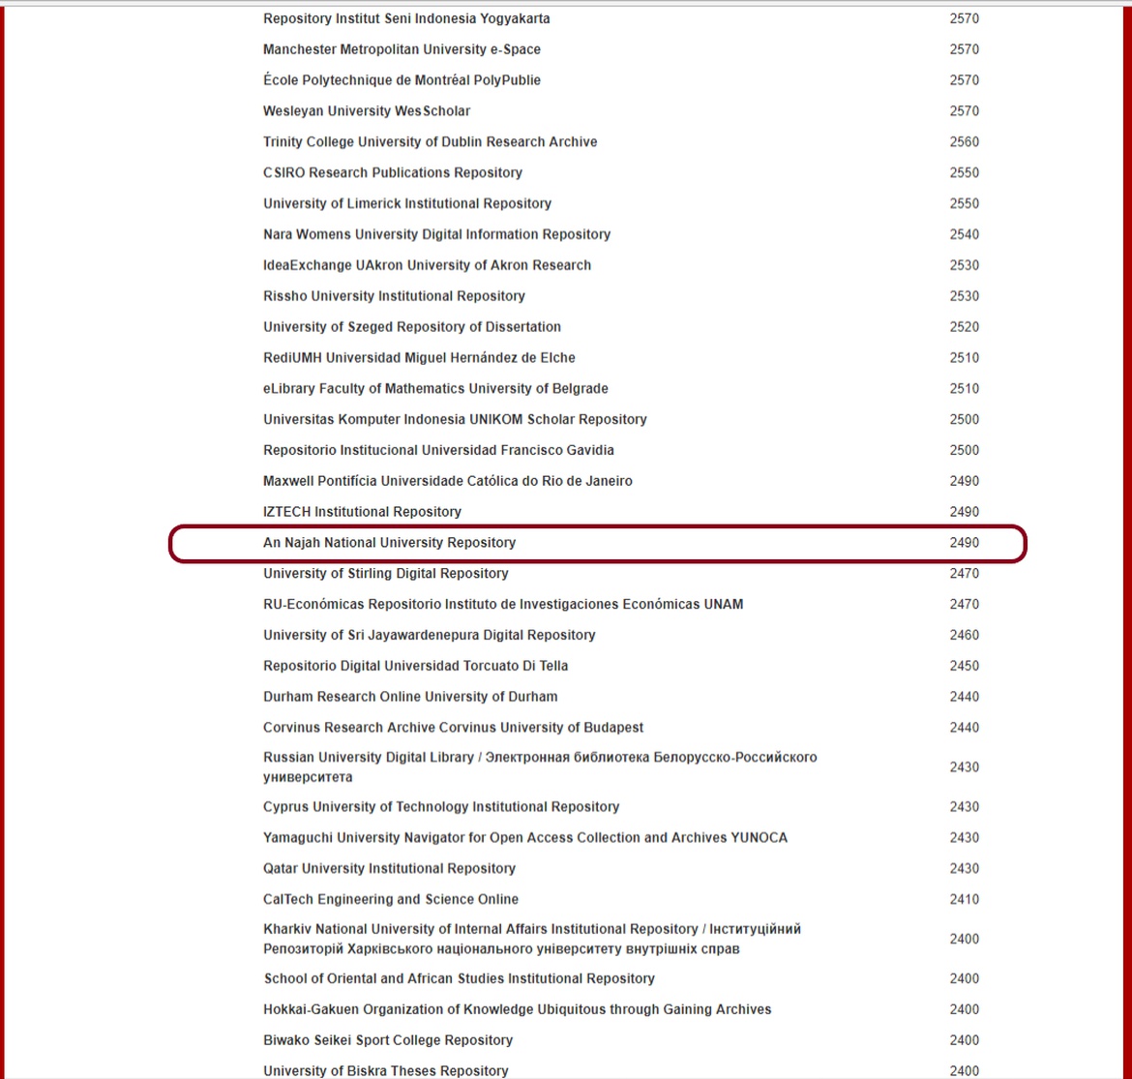The width and height of the screenshot is (1132, 1079).
Task: Click École Polytechnique de Montréal PolyPublie
Action: coord(402,80)
